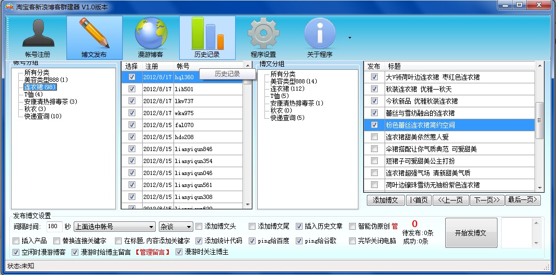Enable the 智能伪原创 checkbox
The height and width of the screenshot is (275, 556).
click(352, 226)
